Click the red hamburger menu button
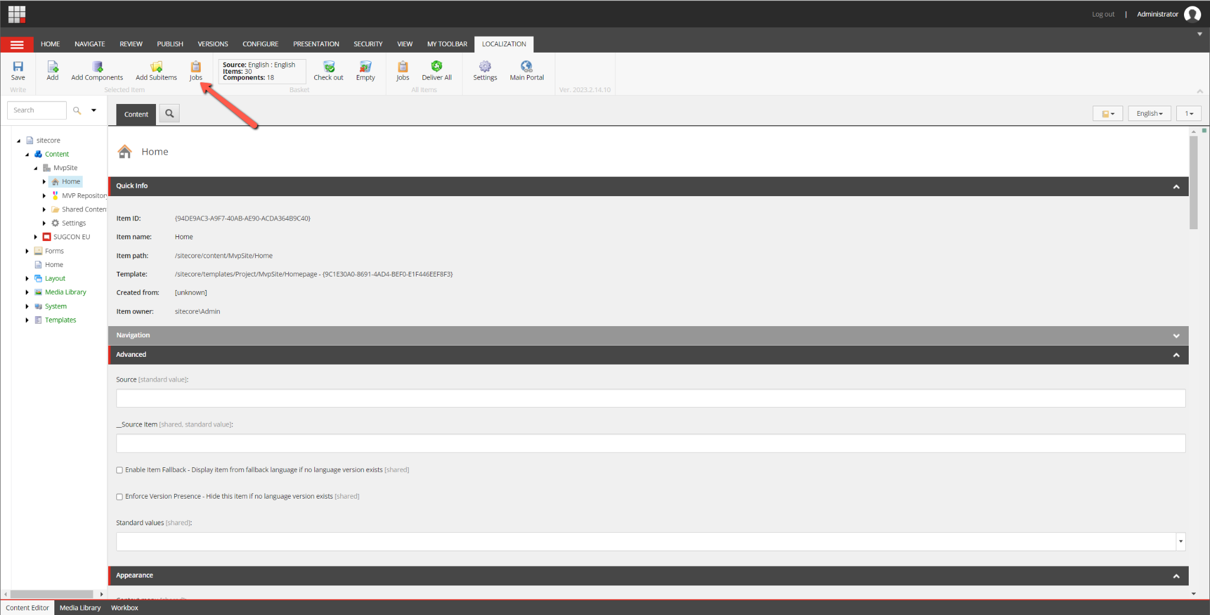Viewport: 1210px width, 615px height. [17, 44]
